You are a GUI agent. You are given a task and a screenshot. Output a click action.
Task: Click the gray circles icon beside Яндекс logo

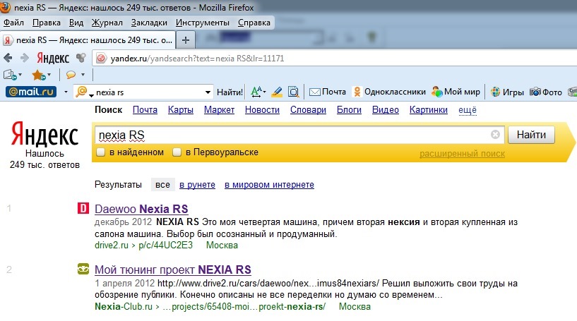pos(81,58)
